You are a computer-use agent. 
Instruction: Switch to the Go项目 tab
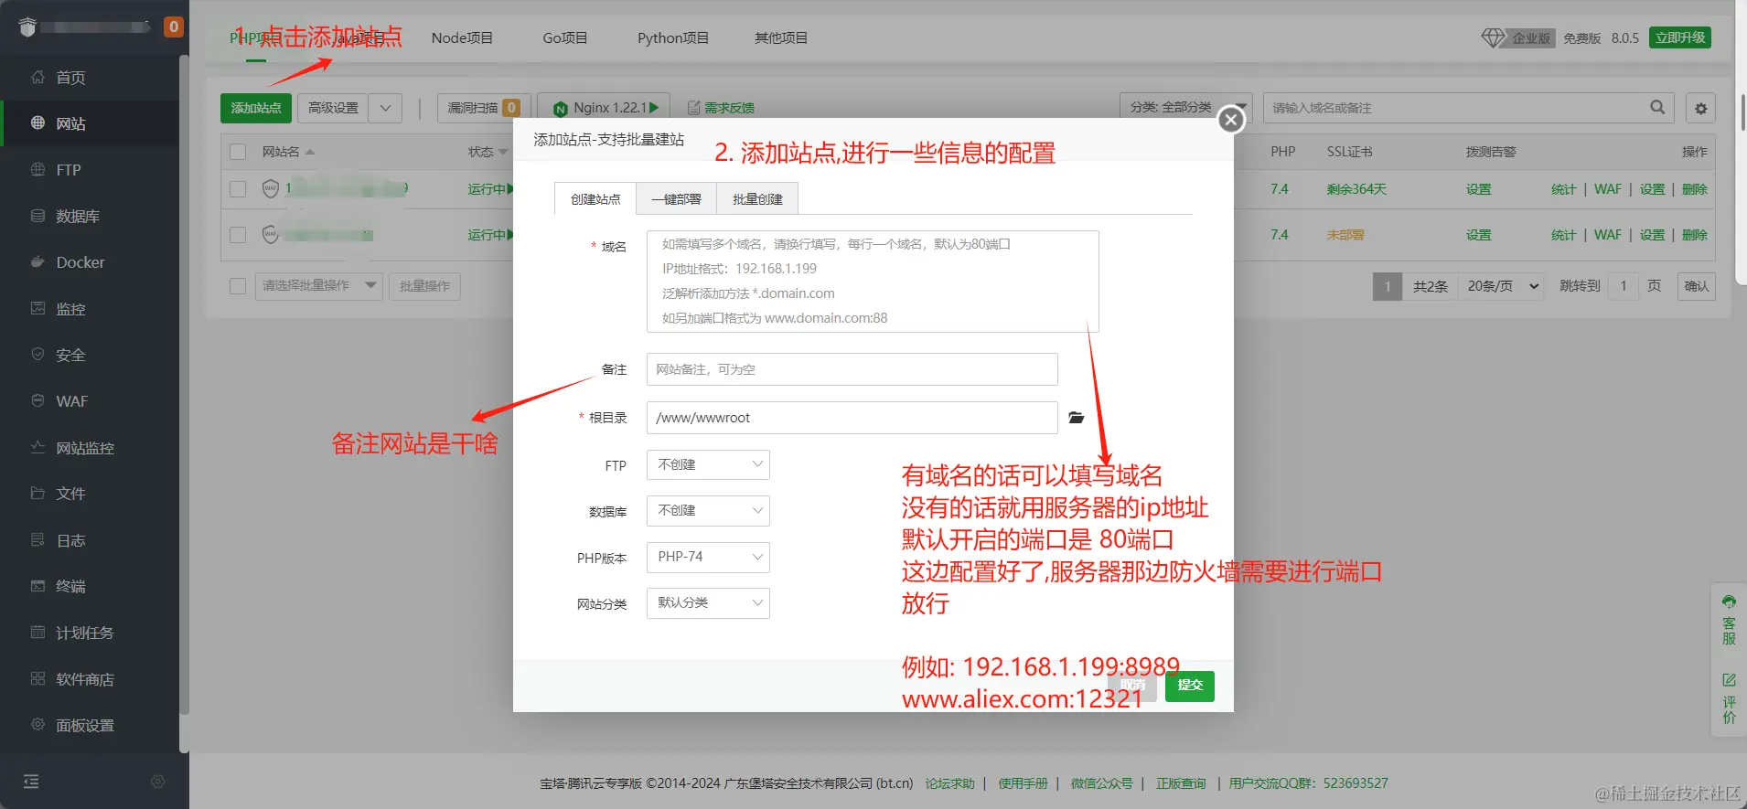point(565,37)
